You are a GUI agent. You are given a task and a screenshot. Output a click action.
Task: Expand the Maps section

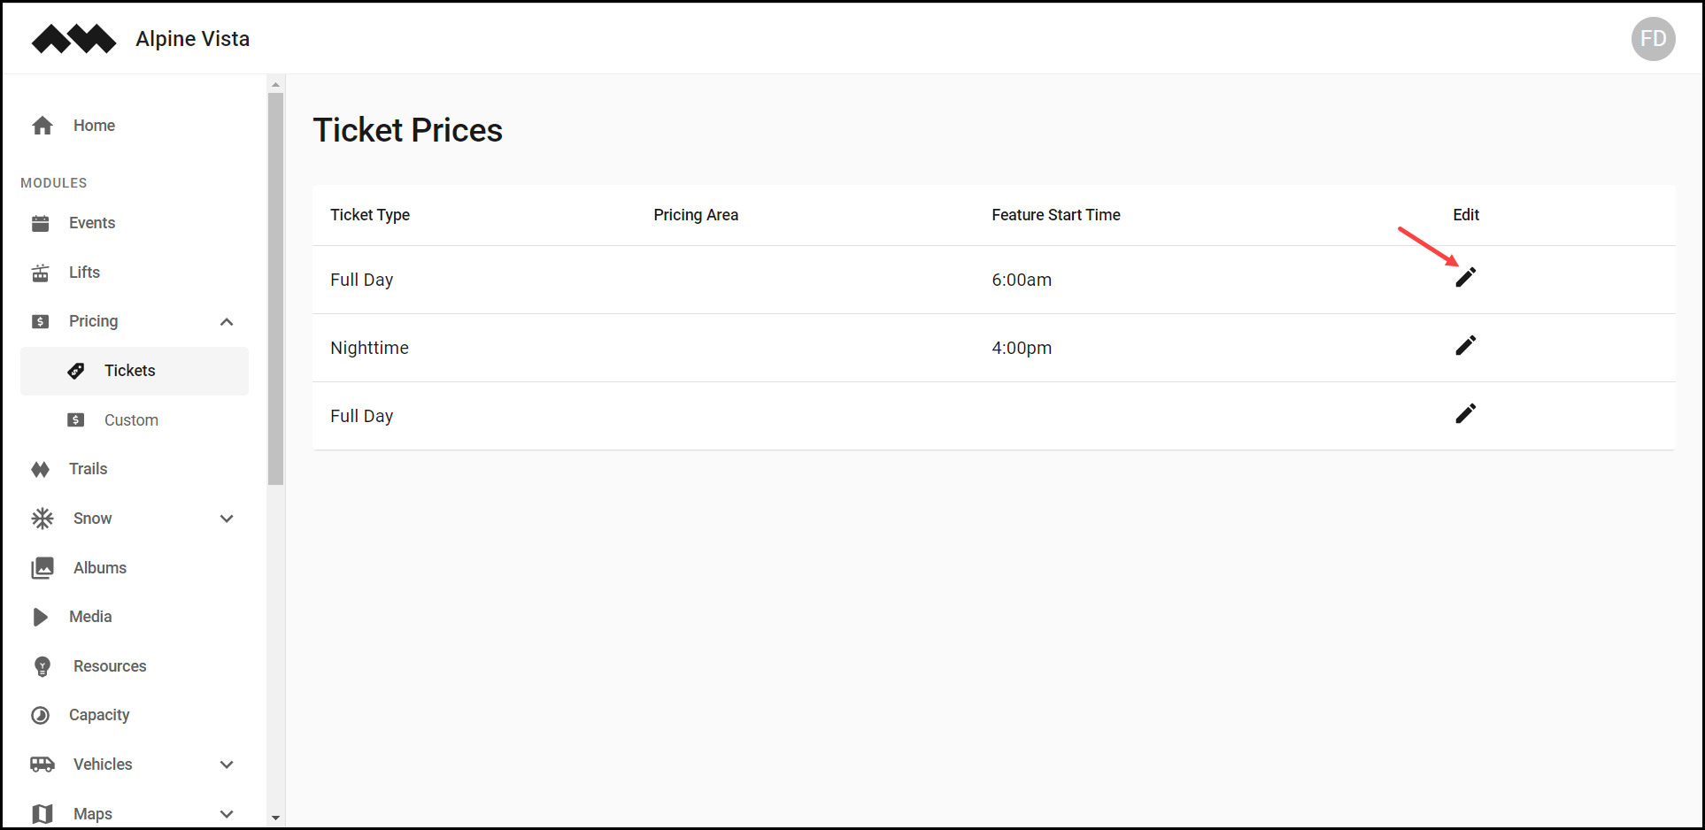(227, 813)
